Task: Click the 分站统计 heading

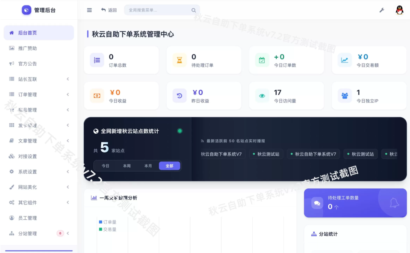Action: coord(328,234)
